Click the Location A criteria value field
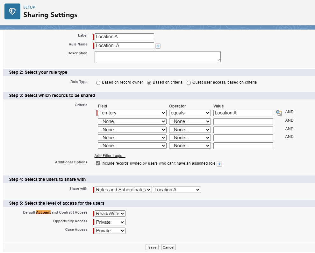The height and width of the screenshot is (253, 315). click(243, 113)
